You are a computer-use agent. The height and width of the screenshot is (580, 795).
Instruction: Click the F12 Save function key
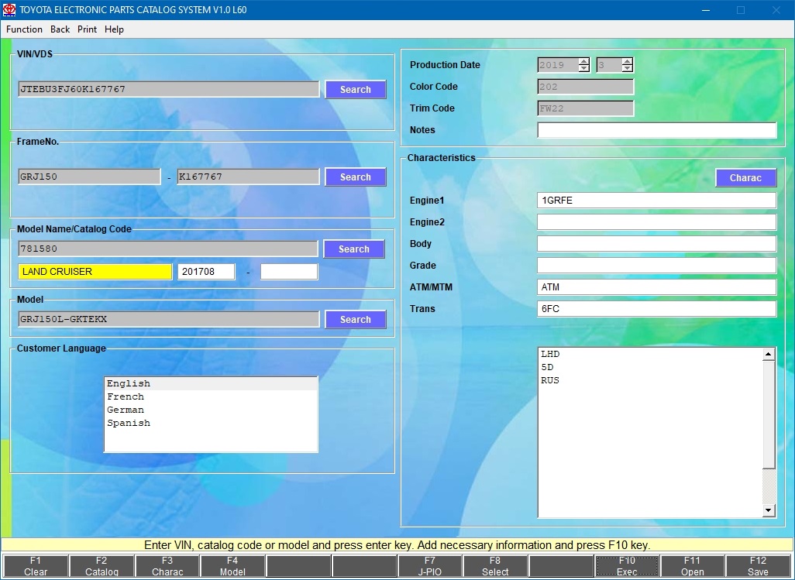coord(758,566)
